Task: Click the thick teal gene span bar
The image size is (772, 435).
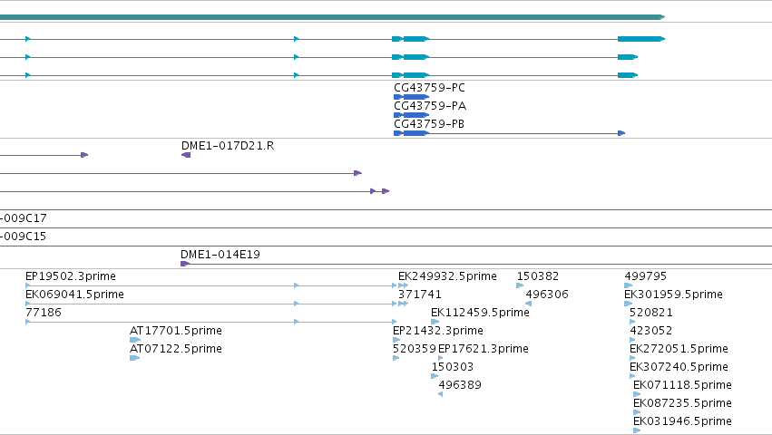Action: 332,17
